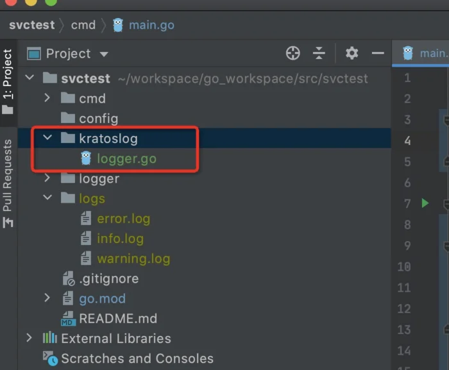The image size is (449, 370).
Task: Click the green macOS zoom window button
Action: coord(51,2)
